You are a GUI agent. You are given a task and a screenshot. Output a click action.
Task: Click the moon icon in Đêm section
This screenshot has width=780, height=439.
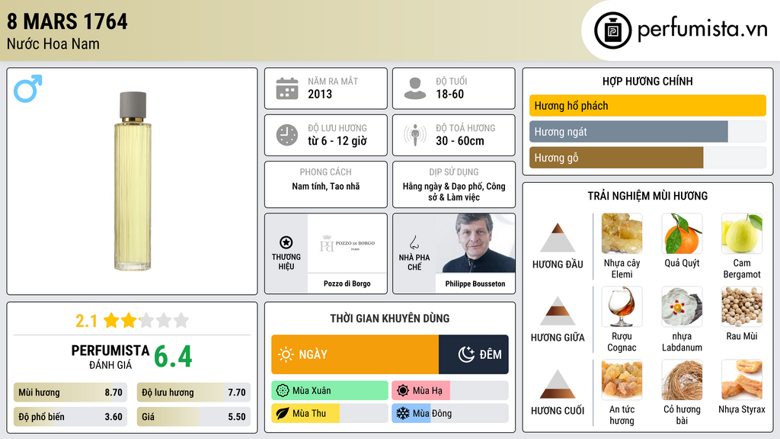tap(466, 354)
